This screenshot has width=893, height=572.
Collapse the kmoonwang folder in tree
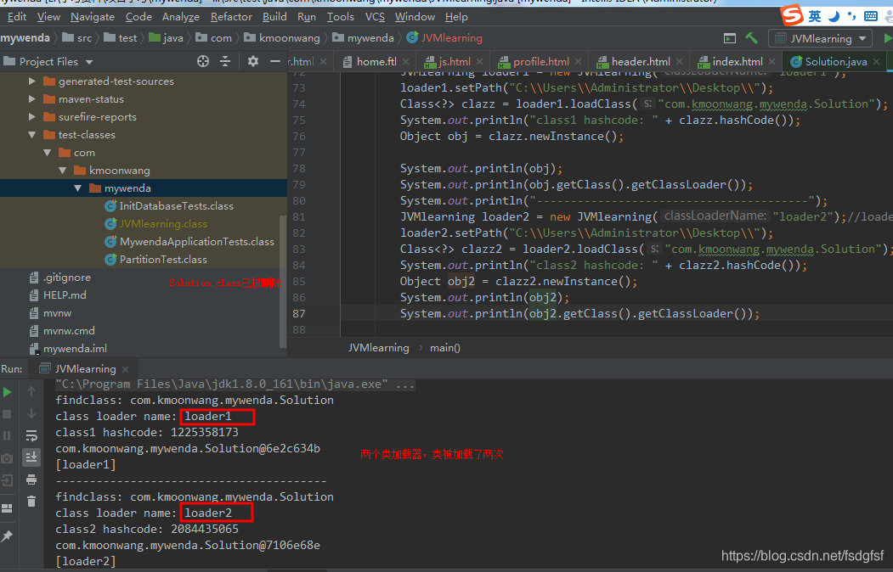[63, 170]
